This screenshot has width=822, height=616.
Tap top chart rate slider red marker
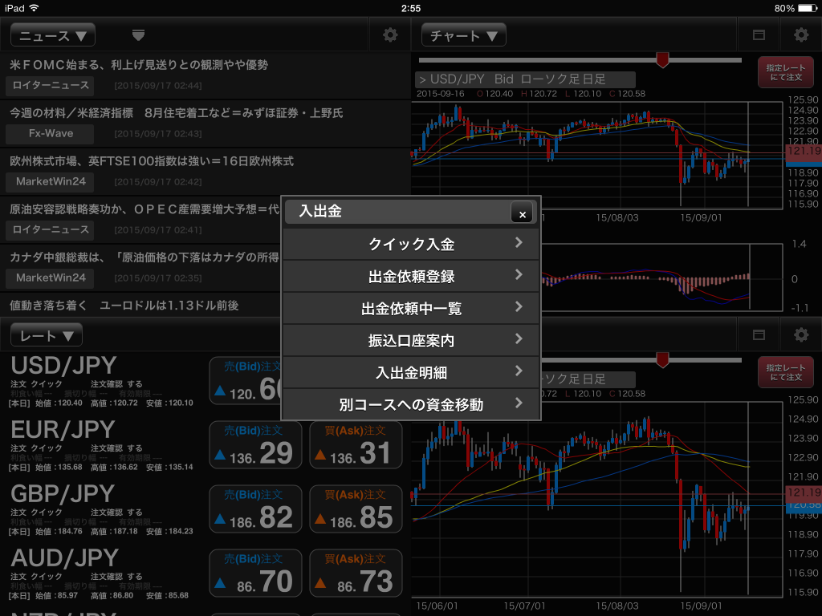point(662,59)
